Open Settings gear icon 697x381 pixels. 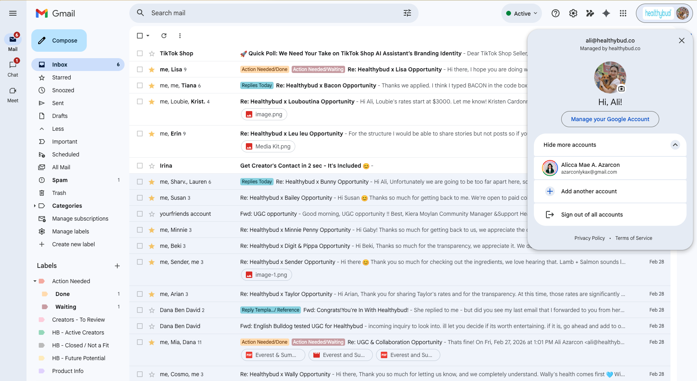click(573, 13)
